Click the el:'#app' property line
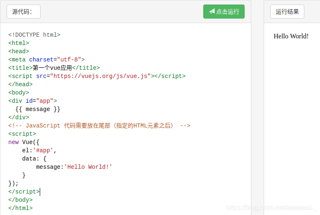Image resolution: width=320 pixels, height=215 pixels. (39, 150)
